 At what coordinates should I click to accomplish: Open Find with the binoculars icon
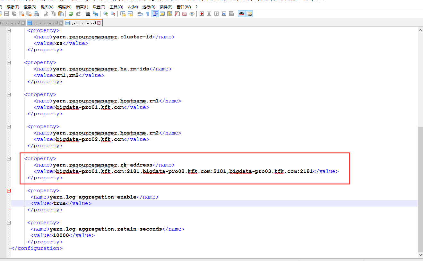[88, 14]
